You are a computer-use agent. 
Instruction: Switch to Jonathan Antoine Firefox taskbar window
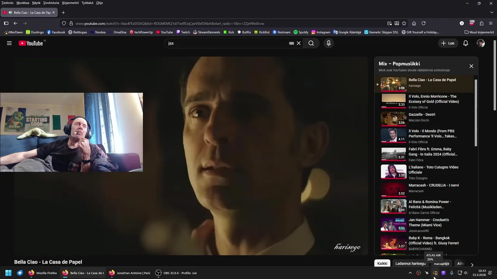tap(129, 273)
